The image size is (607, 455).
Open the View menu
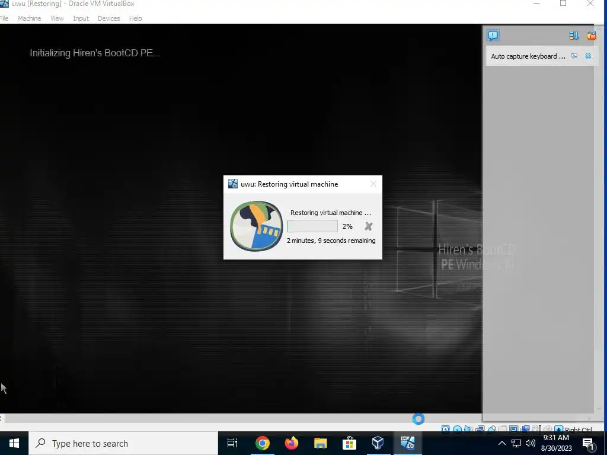[x=57, y=18]
